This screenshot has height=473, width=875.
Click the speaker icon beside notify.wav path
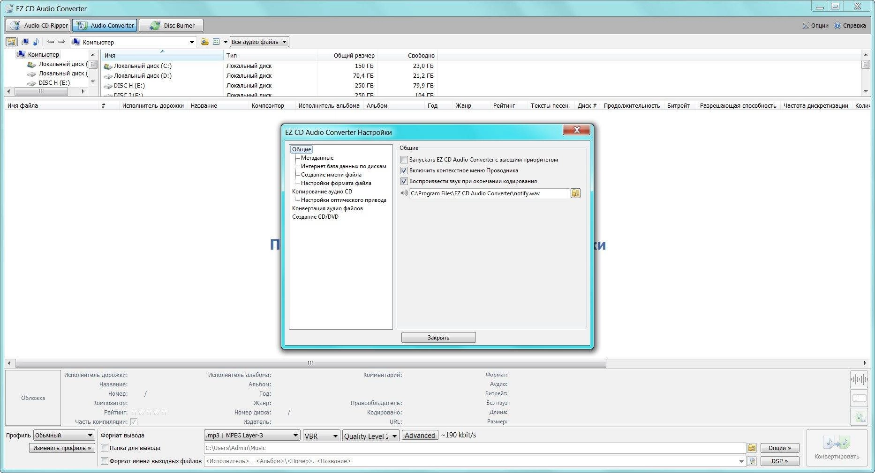pos(404,193)
